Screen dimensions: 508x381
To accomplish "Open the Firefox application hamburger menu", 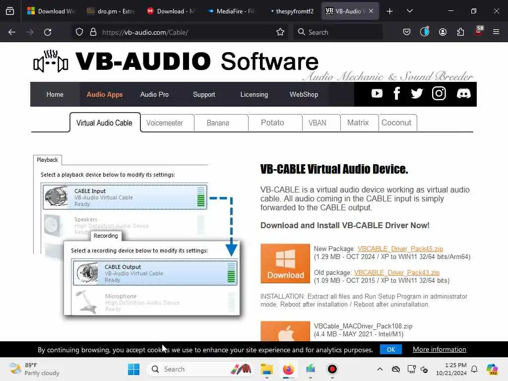I will coord(496,32).
